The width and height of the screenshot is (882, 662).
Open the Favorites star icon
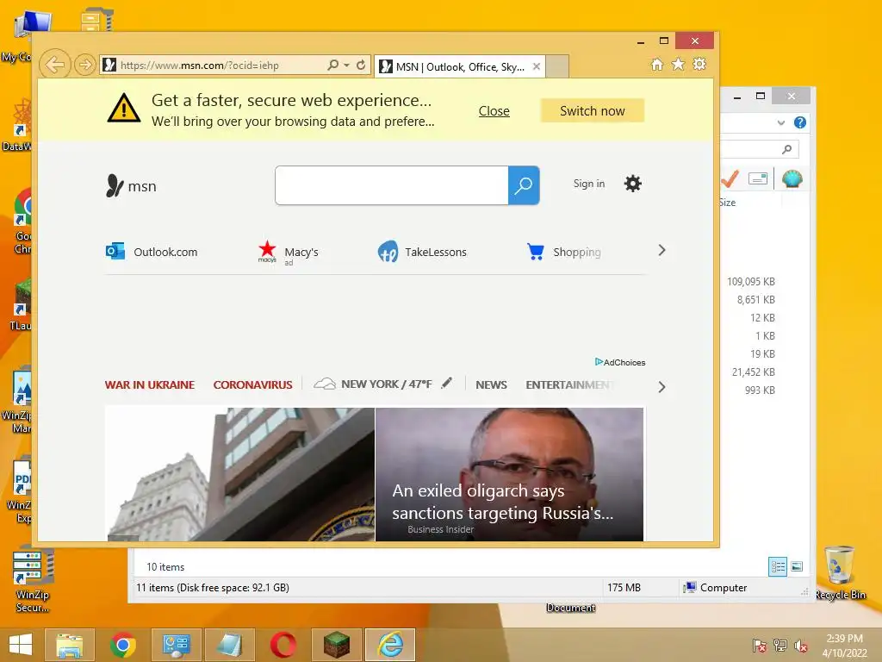point(679,65)
